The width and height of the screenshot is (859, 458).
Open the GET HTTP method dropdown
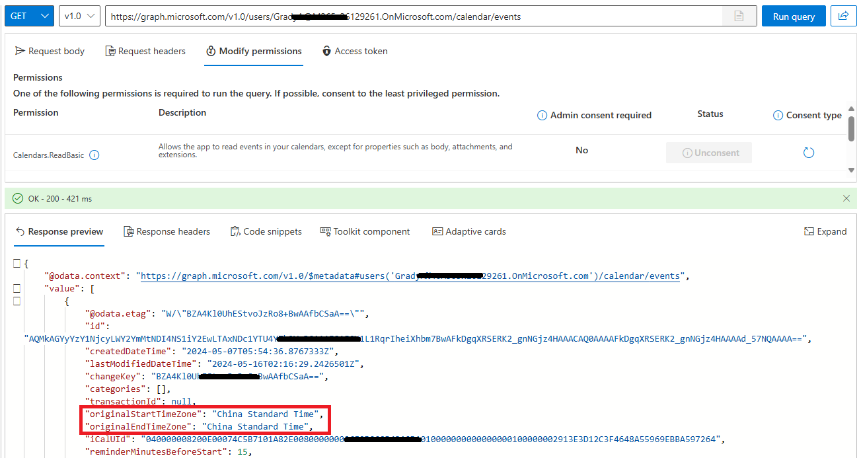[29, 16]
